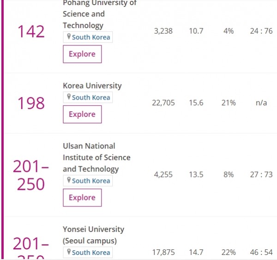Click the Explore button under Pohang University
Screen dimensions: 277x260
click(82, 54)
